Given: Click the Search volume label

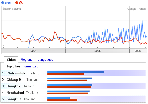Looking at the screenshot, I should coord(12,9).
